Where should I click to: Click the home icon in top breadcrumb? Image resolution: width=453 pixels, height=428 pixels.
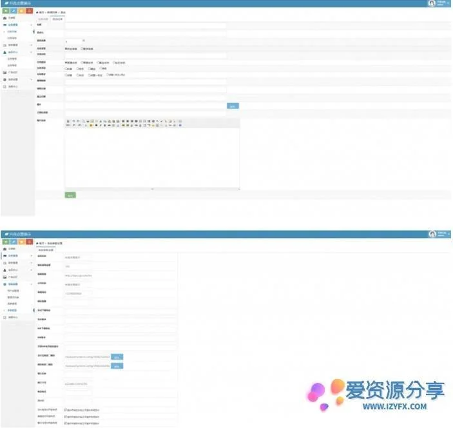click(38, 12)
